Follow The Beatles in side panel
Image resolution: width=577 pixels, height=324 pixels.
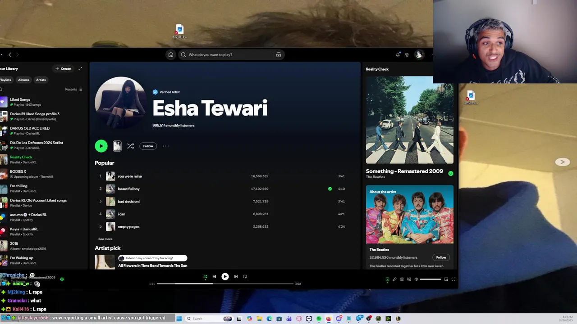tap(441, 257)
